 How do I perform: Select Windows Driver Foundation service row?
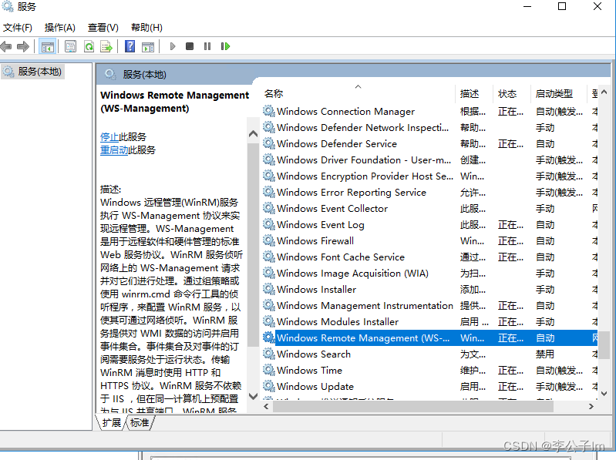tap(429, 159)
